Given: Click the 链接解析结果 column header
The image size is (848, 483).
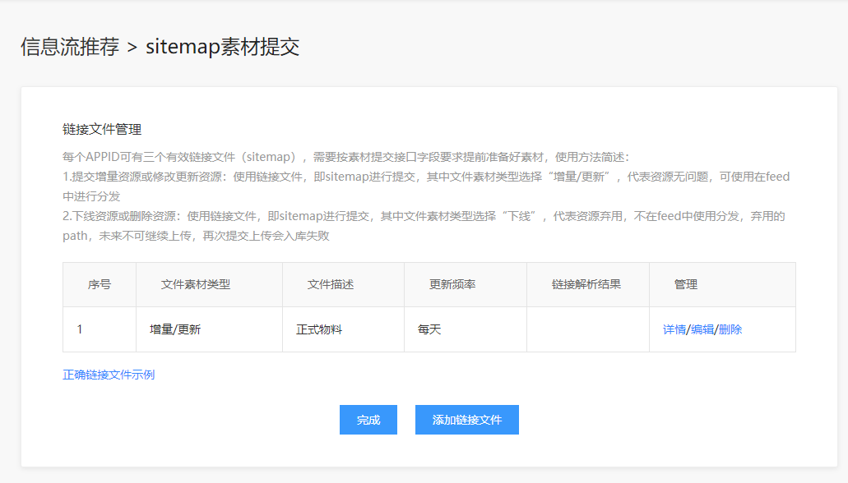Looking at the screenshot, I should 588,285.
